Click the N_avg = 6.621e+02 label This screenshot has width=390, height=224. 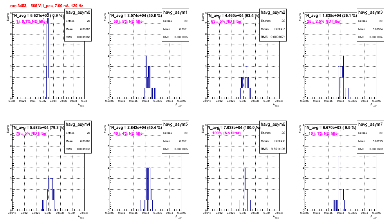38,16
